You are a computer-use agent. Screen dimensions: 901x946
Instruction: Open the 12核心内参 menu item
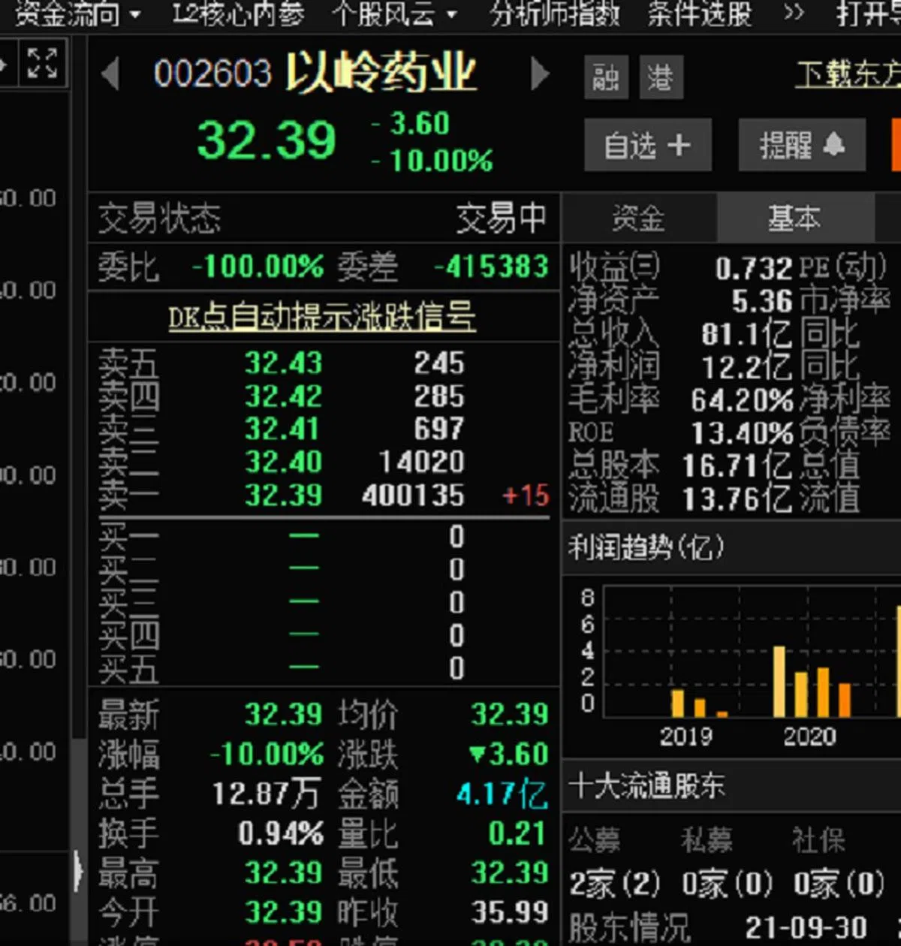pyautogui.click(x=238, y=14)
